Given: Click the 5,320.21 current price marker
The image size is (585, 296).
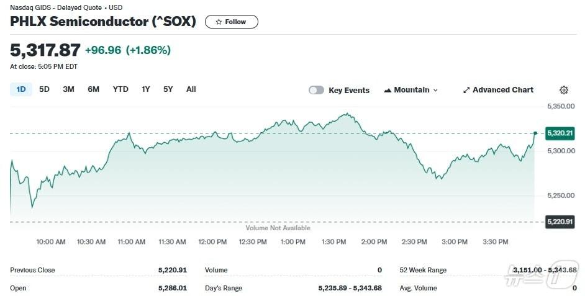Looking at the screenshot, I should pos(560,133).
